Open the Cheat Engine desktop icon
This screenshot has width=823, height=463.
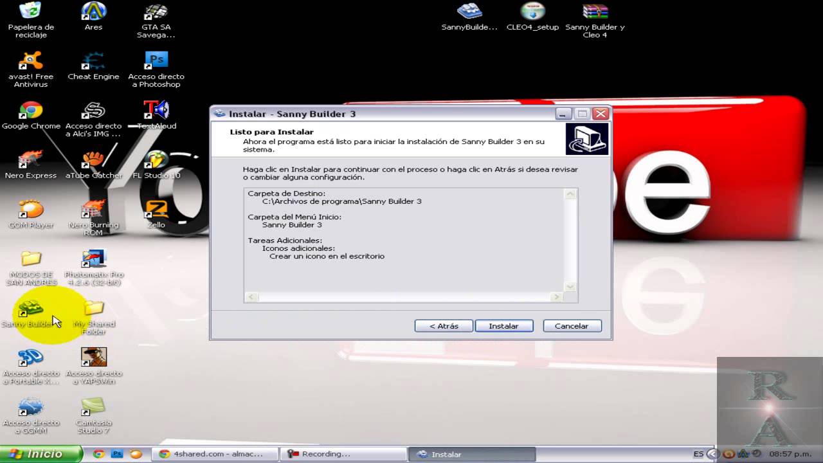coord(93,66)
